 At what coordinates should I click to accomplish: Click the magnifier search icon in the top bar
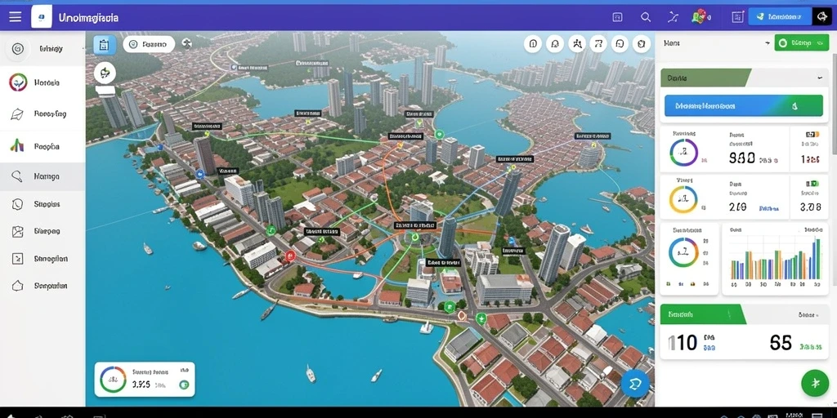[x=646, y=17]
